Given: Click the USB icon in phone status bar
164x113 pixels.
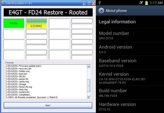Looking at the screenshot, I should [100, 3].
